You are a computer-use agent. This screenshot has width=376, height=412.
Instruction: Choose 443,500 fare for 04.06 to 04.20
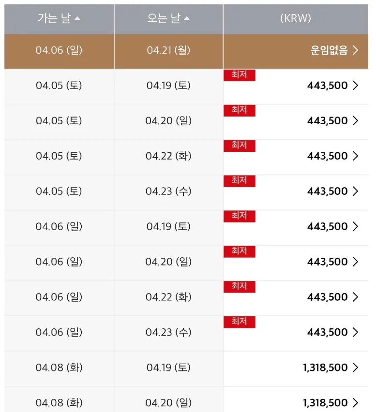point(327,262)
